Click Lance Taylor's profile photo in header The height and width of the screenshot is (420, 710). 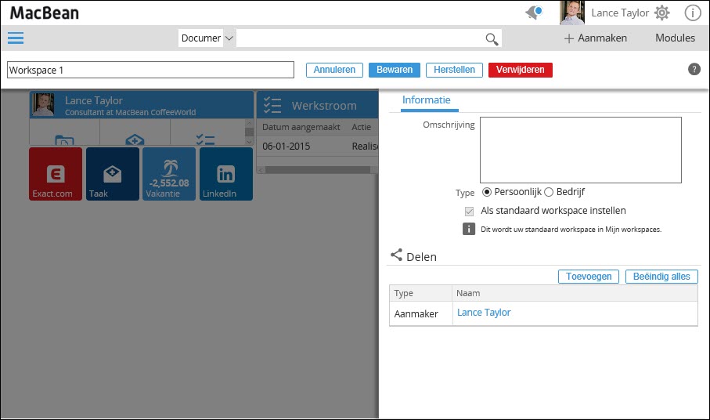[x=572, y=13]
